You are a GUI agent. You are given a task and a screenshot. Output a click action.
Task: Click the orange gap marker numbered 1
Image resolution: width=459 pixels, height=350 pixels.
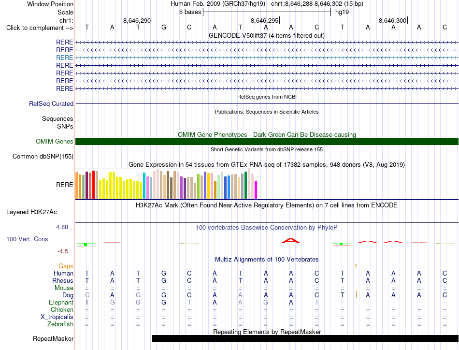point(356,266)
